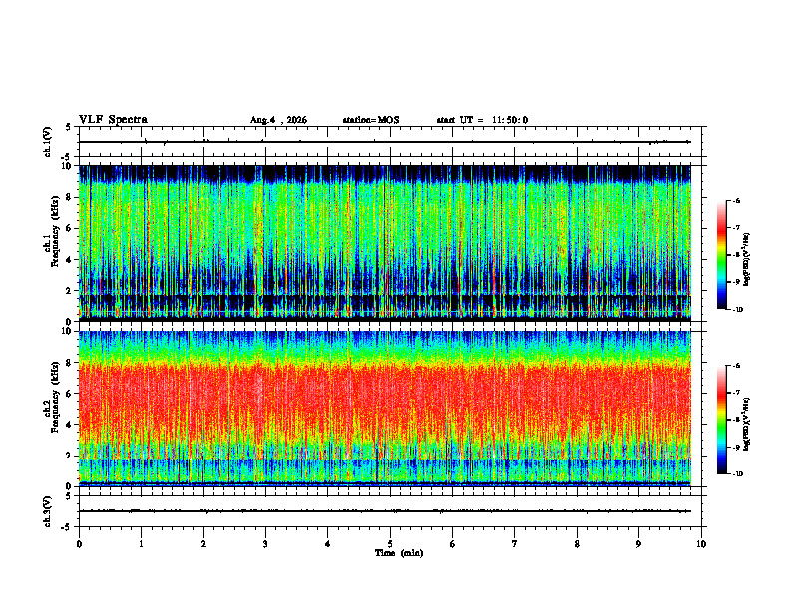Click the "Time (min)" x-axis label

pos(399,553)
